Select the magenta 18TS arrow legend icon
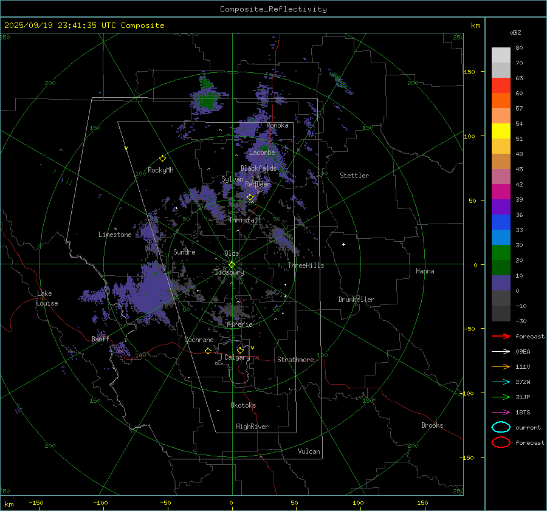Image resolution: width=547 pixels, height=511 pixels. [501, 412]
